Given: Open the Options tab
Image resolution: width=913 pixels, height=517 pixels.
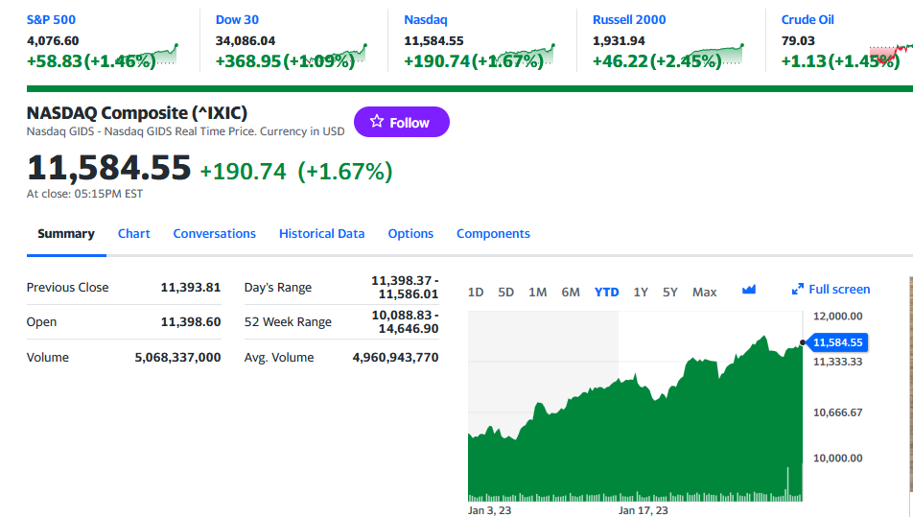Looking at the screenshot, I should pos(410,233).
